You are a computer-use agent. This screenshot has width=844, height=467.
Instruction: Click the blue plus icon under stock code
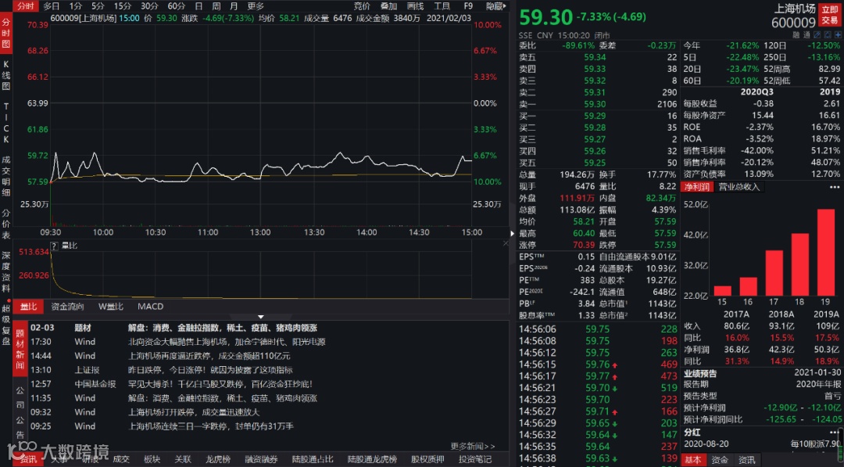coord(838,34)
